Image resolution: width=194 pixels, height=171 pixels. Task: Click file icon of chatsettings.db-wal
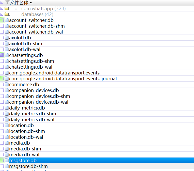point(7,67)
